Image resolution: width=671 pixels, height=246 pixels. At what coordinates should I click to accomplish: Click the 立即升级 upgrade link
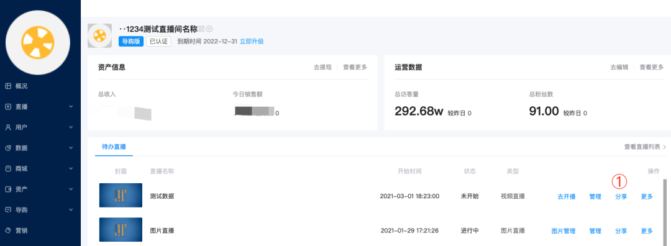252,42
